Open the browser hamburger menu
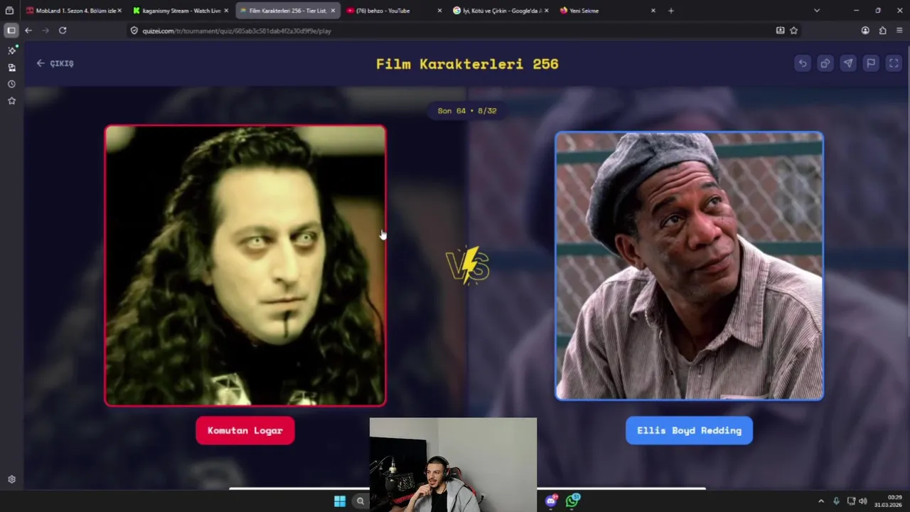910x512 pixels. click(x=899, y=31)
